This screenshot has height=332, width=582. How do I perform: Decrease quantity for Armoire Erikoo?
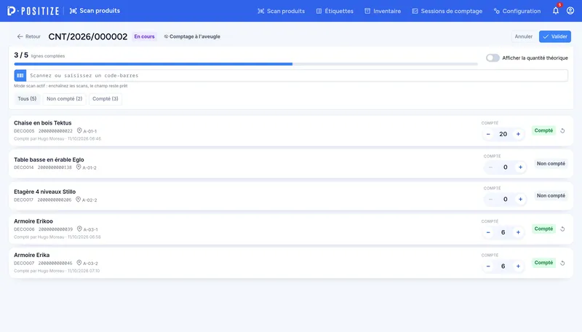pyautogui.click(x=488, y=232)
